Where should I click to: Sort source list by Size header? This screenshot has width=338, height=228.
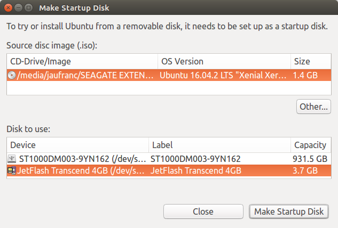(x=311, y=61)
